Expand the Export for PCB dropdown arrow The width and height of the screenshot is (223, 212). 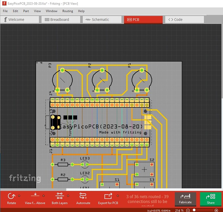(x=118, y=196)
